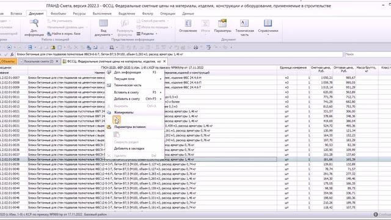
Task: Open Оглавление from the ribbon
Action: tap(188, 26)
